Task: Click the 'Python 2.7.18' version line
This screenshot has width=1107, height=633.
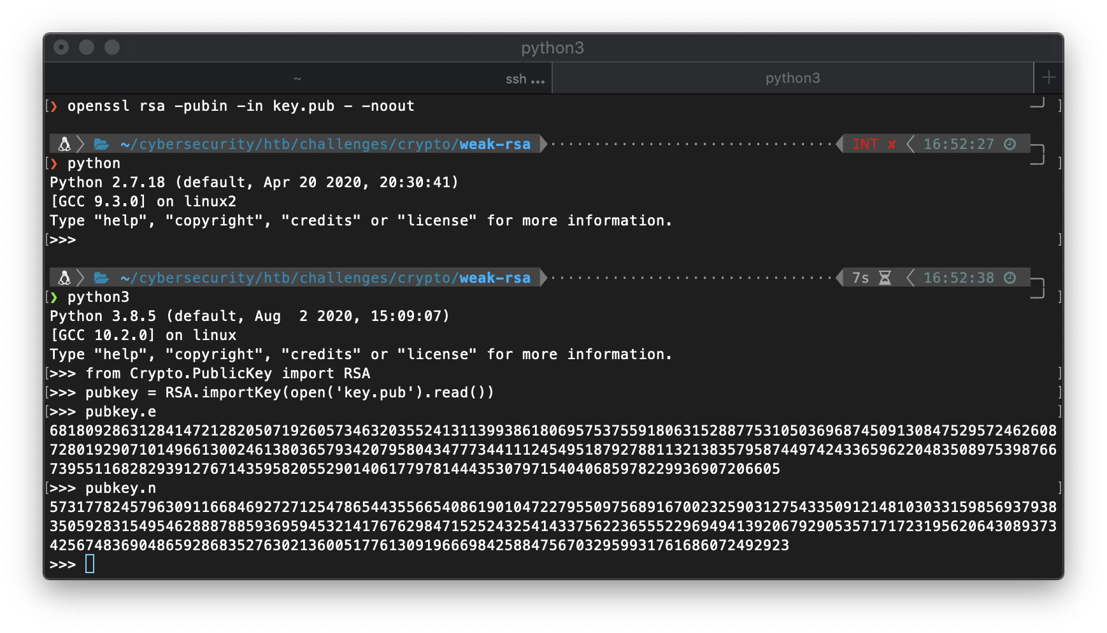Action: pyautogui.click(x=254, y=183)
